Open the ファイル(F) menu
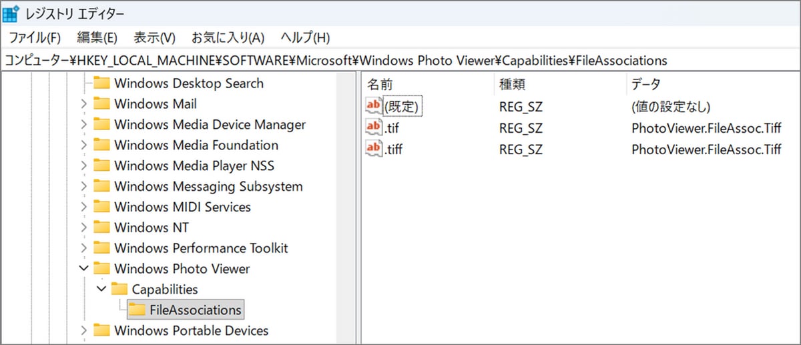This screenshot has height=345, width=801. point(35,37)
